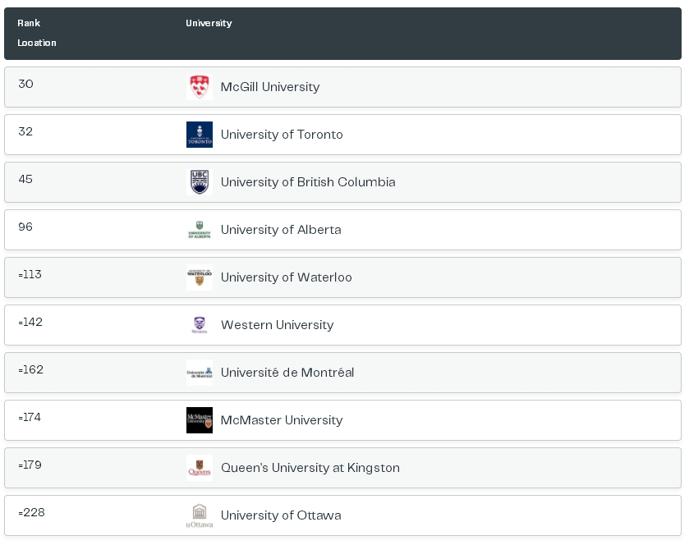Click the Université de Montréal logo
This screenshot has width=689, height=545.
click(x=199, y=373)
